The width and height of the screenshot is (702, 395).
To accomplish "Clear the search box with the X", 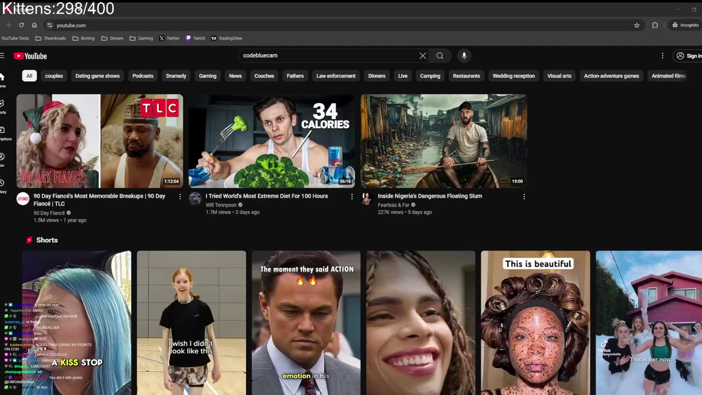I will coord(423,55).
